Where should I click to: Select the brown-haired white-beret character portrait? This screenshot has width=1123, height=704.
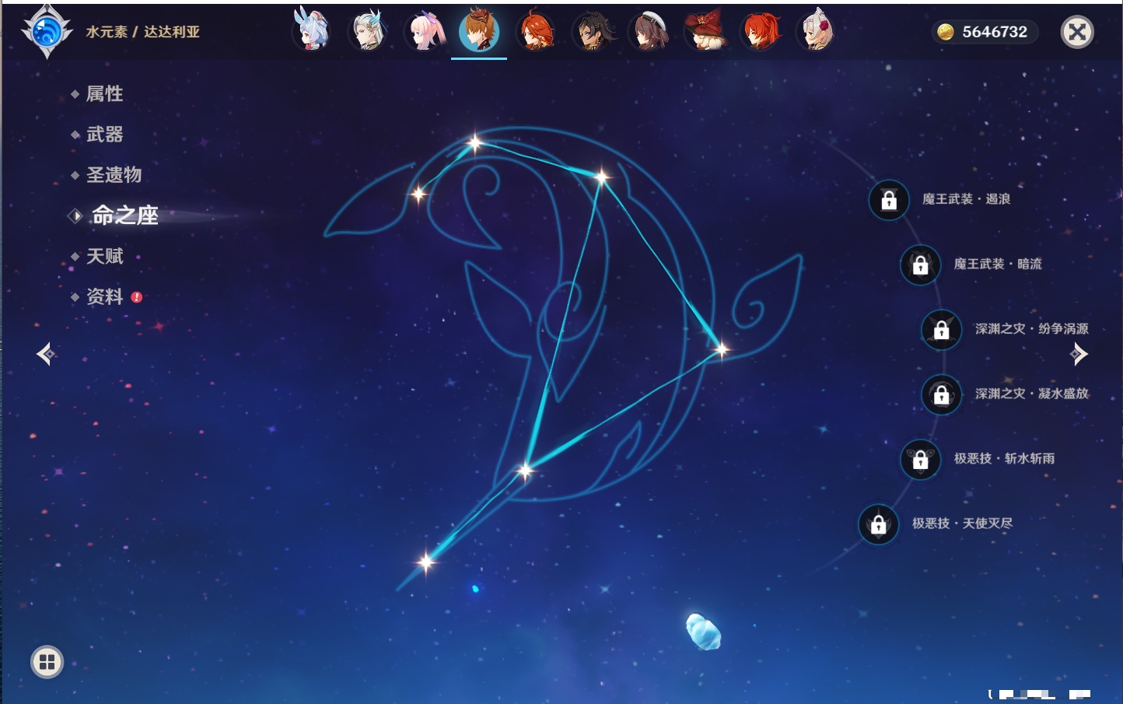tap(649, 31)
